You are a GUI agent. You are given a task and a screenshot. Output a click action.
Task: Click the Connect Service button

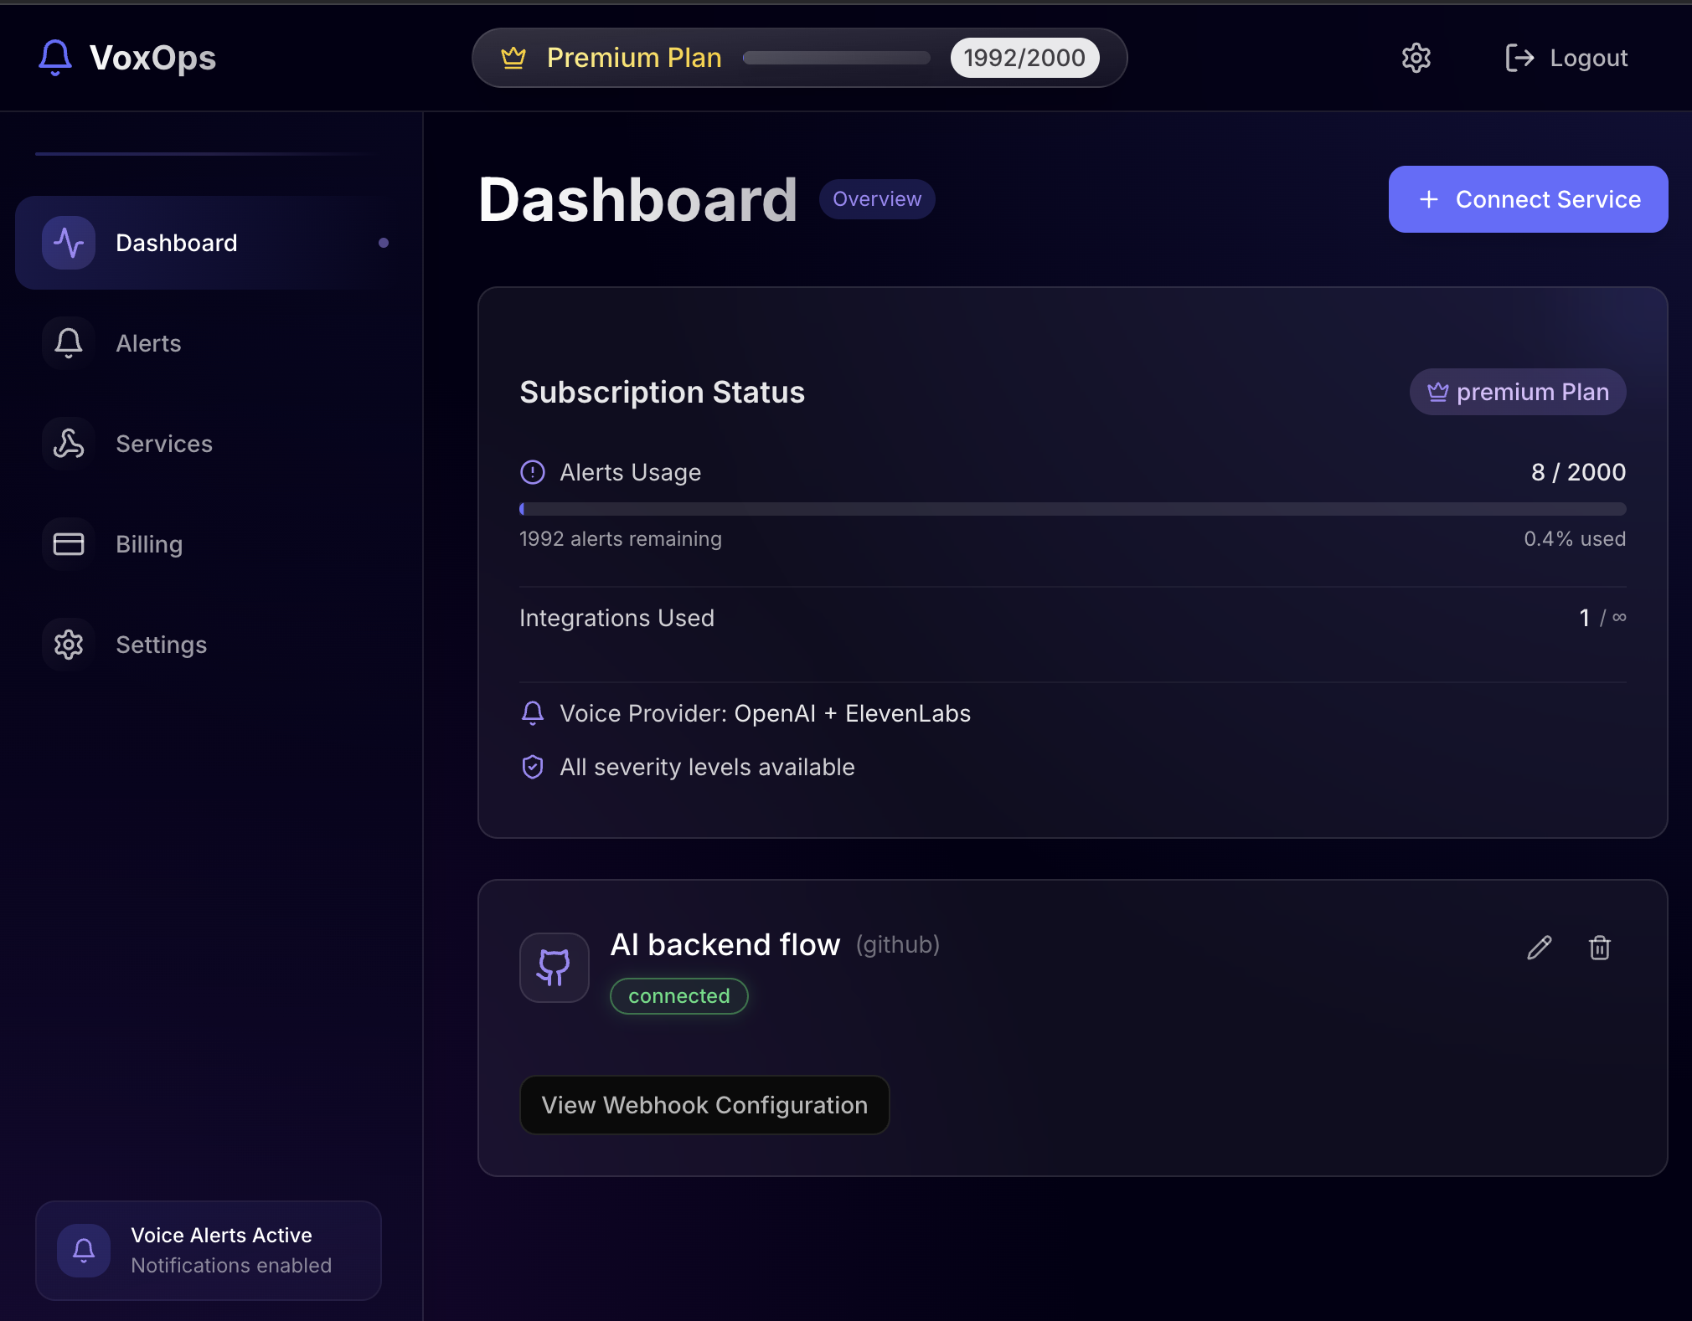pyautogui.click(x=1528, y=199)
